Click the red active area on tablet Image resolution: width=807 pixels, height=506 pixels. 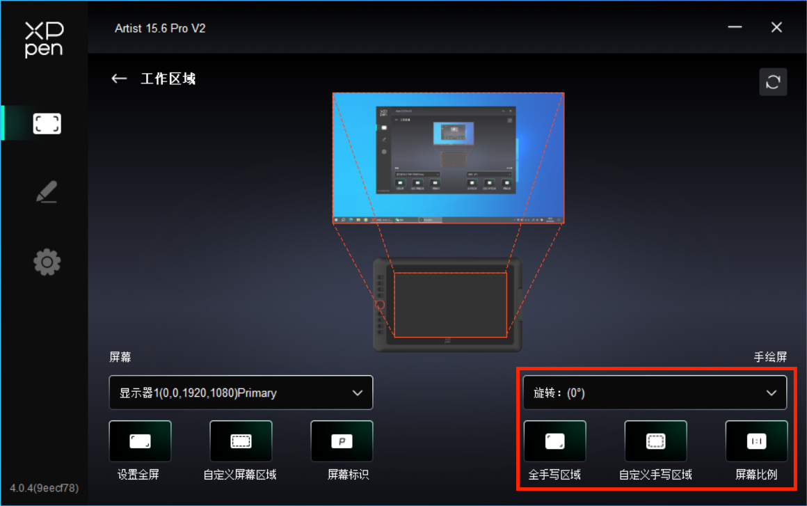pyautogui.click(x=450, y=305)
